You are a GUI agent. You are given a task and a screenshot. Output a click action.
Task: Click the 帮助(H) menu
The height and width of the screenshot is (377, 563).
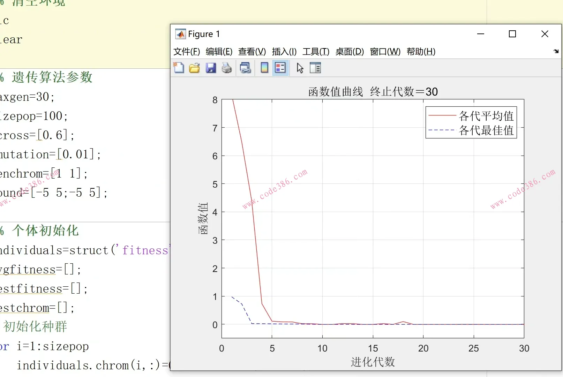(x=421, y=52)
